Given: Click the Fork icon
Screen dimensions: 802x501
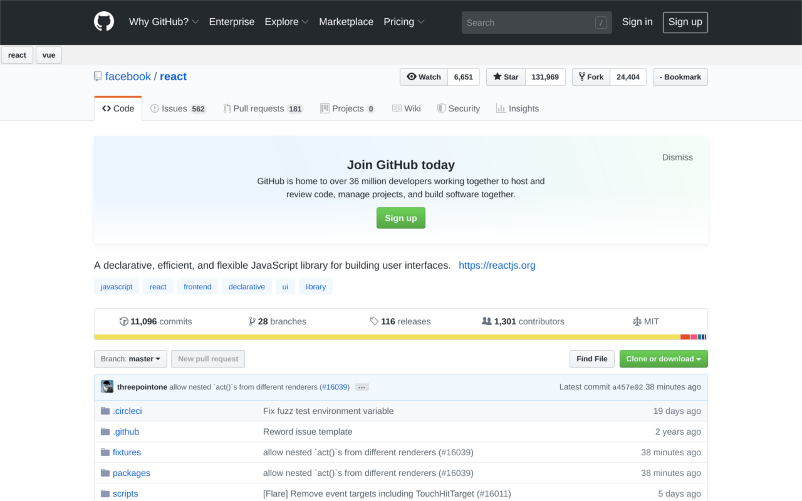Looking at the screenshot, I should 581,76.
